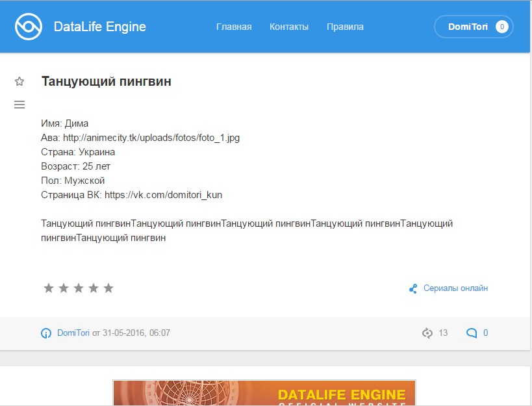Rate the article two stars
This screenshot has width=532, height=406.
pos(64,288)
